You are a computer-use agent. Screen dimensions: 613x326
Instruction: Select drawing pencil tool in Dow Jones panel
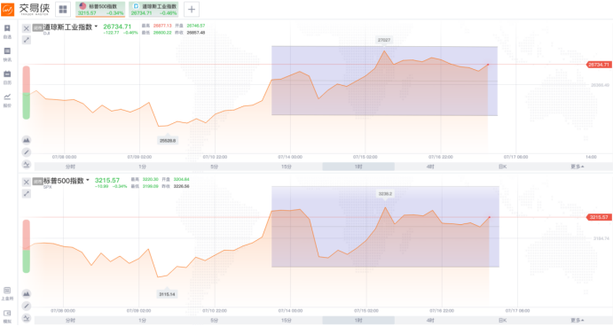27,152
